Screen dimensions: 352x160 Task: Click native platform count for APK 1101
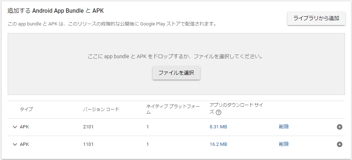click(x=148, y=144)
